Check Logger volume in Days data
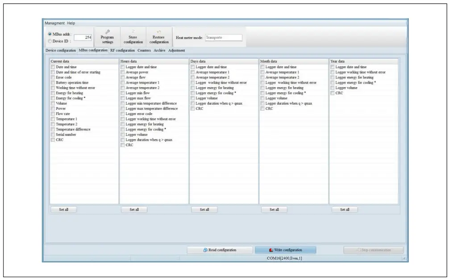Screen dimensions: 449x279 [193, 98]
